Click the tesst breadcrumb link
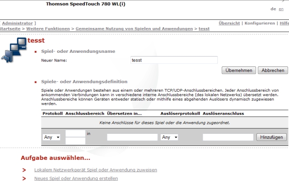289x182 pixels. [x=204, y=29]
